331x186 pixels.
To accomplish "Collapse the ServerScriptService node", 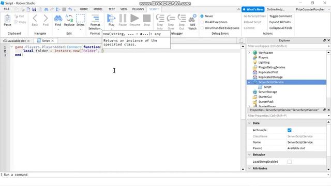I will 249,82.
